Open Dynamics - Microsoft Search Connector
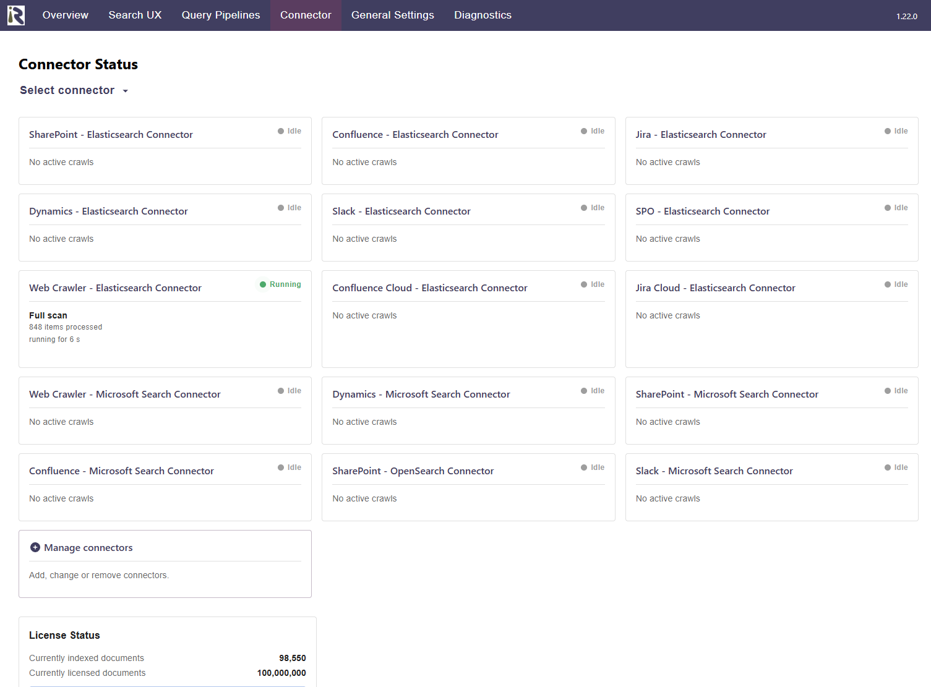 421,395
